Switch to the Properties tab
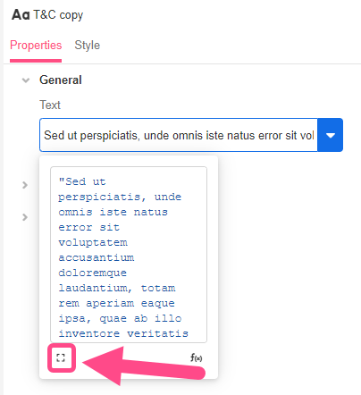The width and height of the screenshot is (361, 395). click(36, 46)
